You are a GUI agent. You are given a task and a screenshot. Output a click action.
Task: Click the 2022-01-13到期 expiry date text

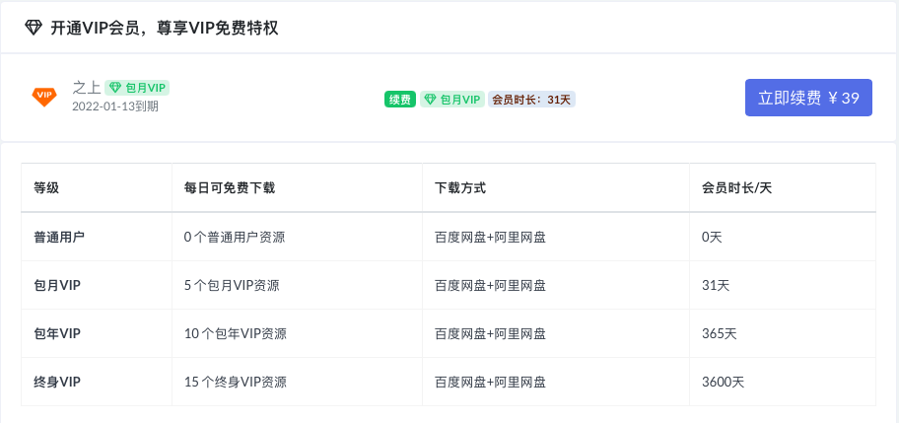click(115, 106)
